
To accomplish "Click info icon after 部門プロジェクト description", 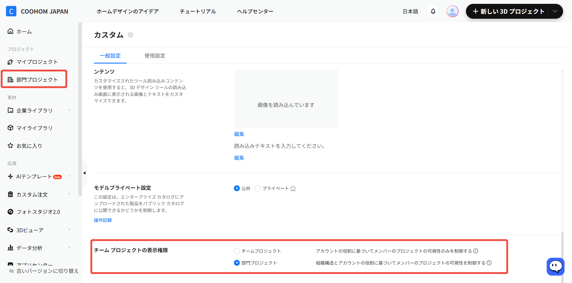I will tap(489, 263).
